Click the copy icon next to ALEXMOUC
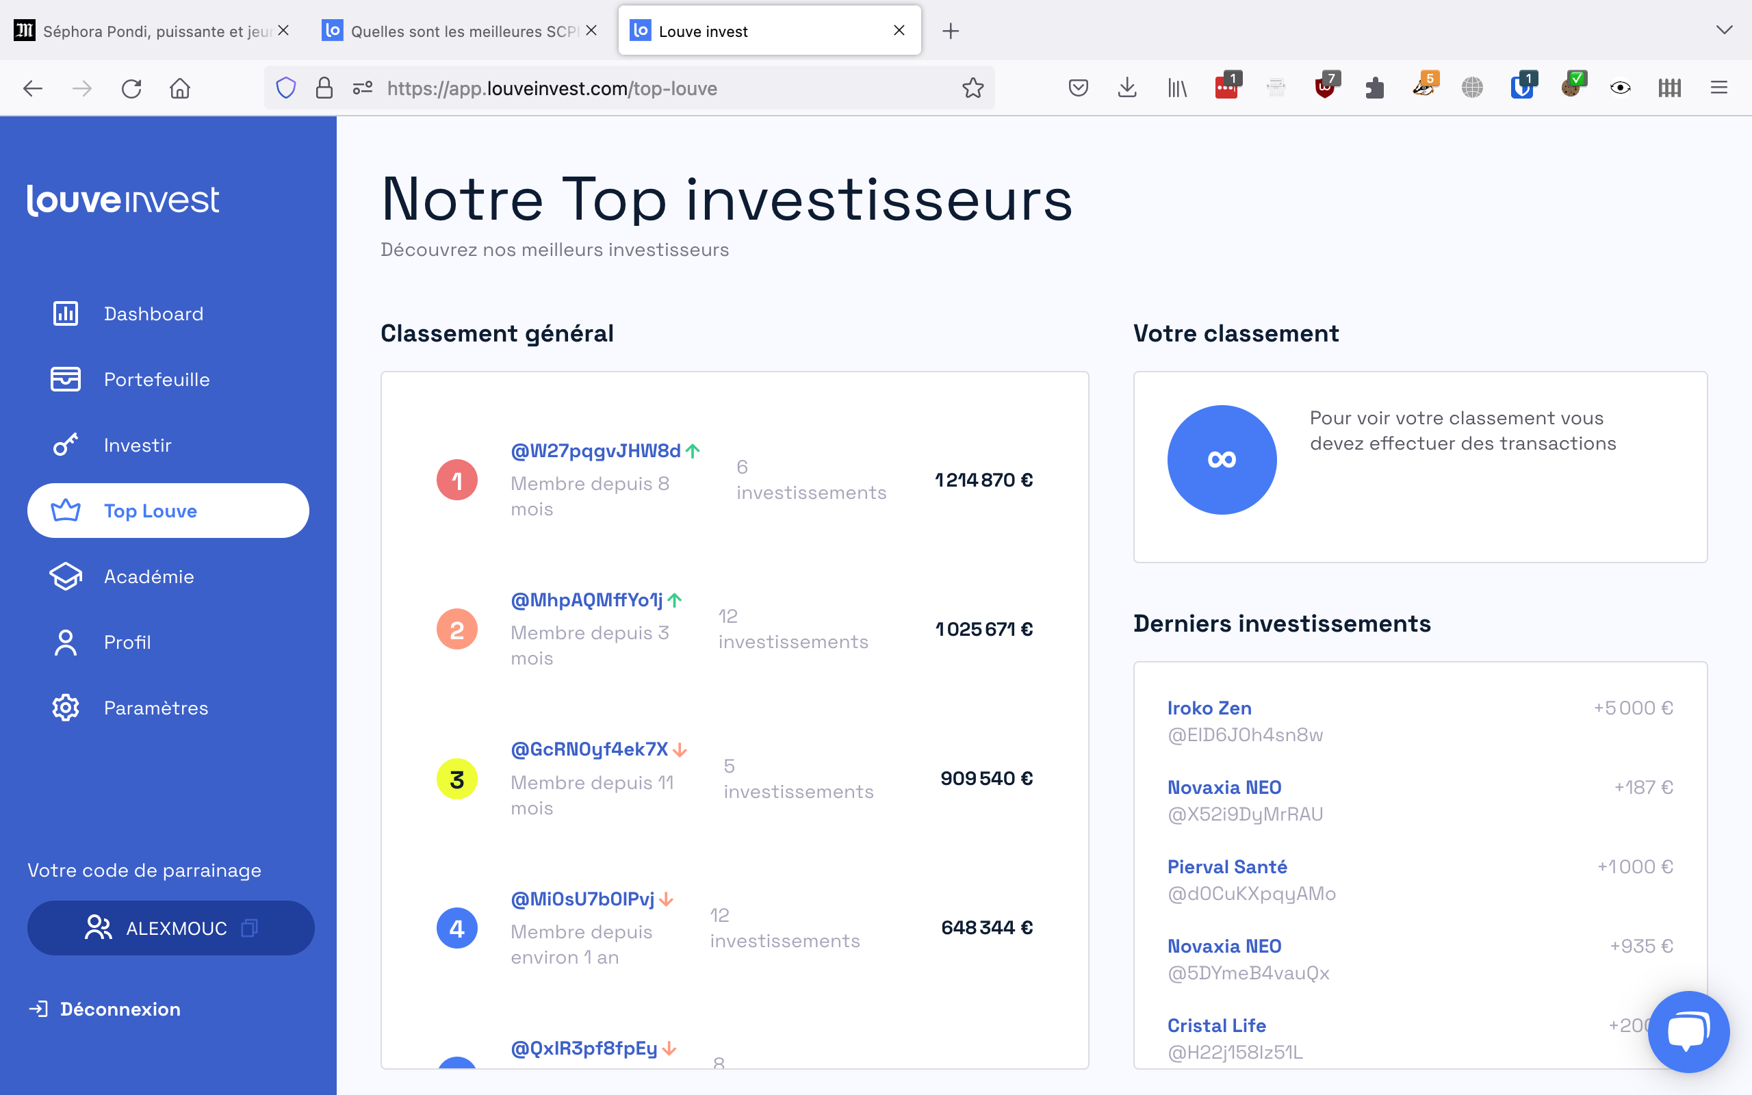The height and width of the screenshot is (1095, 1752). (x=250, y=928)
